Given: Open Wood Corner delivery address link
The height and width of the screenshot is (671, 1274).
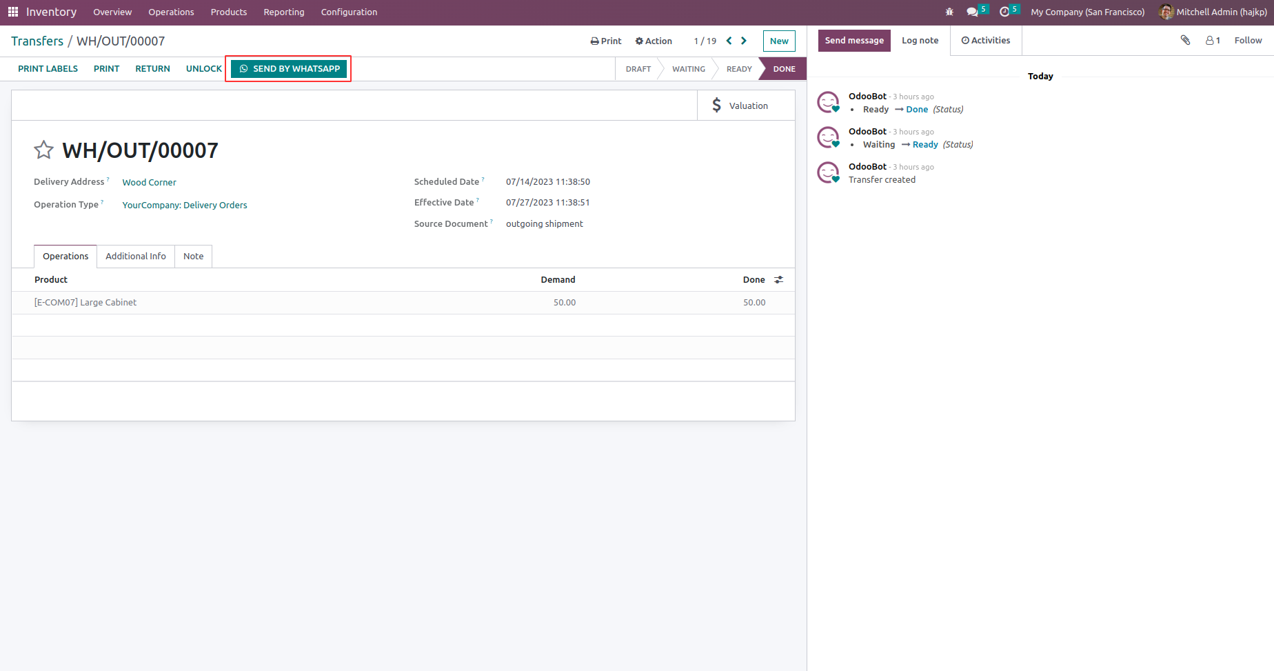Looking at the screenshot, I should coord(149,182).
